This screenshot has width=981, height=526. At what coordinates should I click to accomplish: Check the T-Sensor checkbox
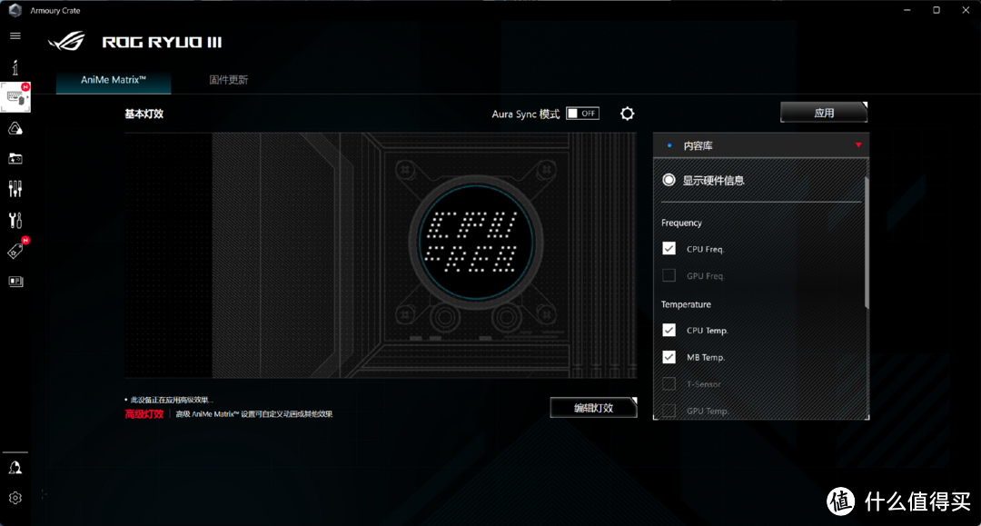pos(669,383)
